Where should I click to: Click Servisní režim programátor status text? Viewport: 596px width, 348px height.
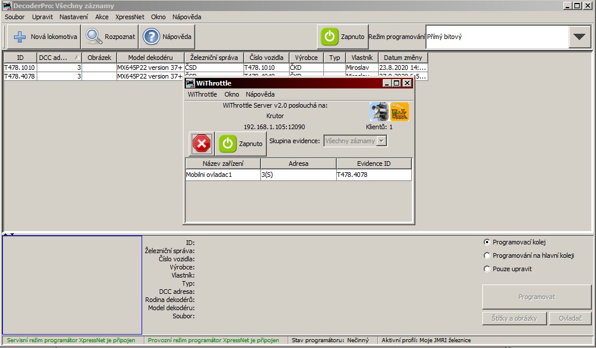coord(71,340)
